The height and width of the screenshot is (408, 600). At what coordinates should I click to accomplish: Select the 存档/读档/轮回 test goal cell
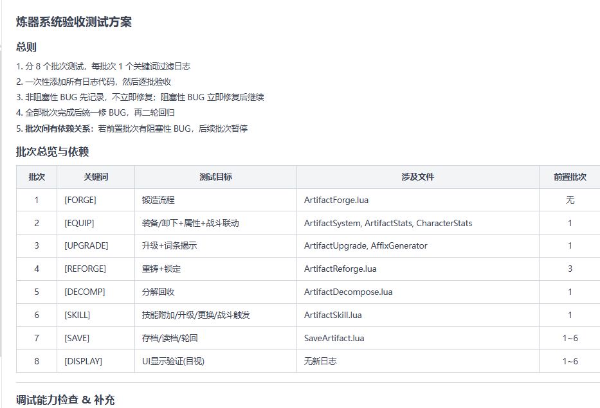[170, 338]
